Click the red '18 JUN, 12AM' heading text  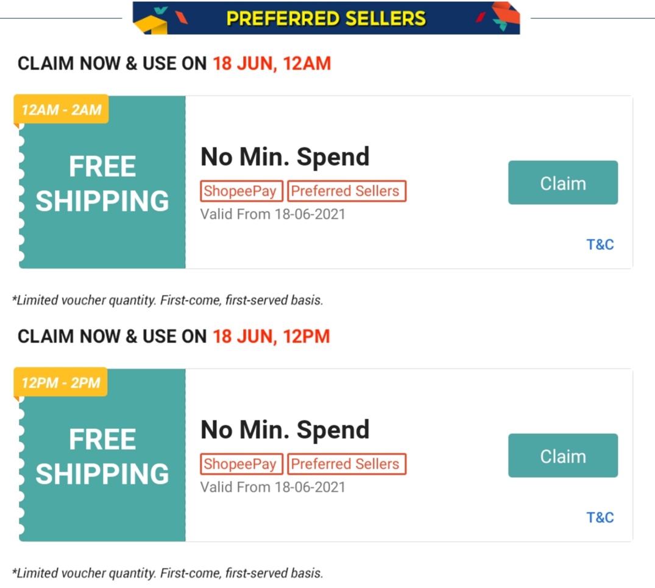pyautogui.click(x=272, y=63)
